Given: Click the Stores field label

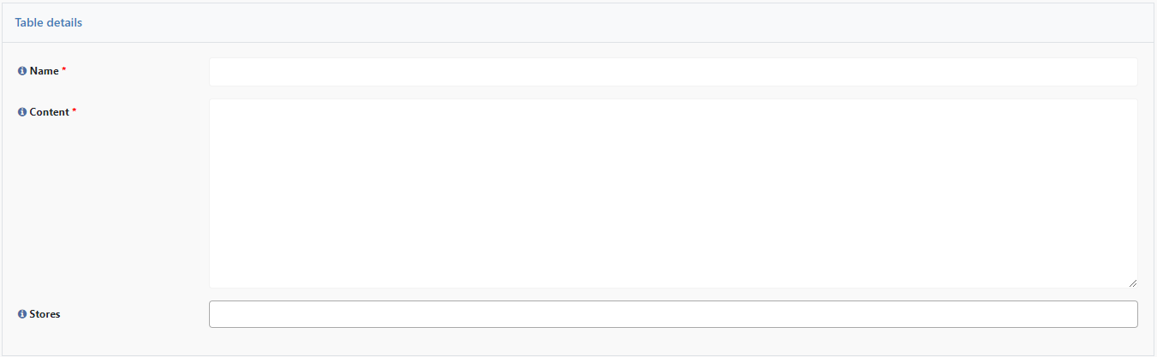Looking at the screenshot, I should click(45, 314).
